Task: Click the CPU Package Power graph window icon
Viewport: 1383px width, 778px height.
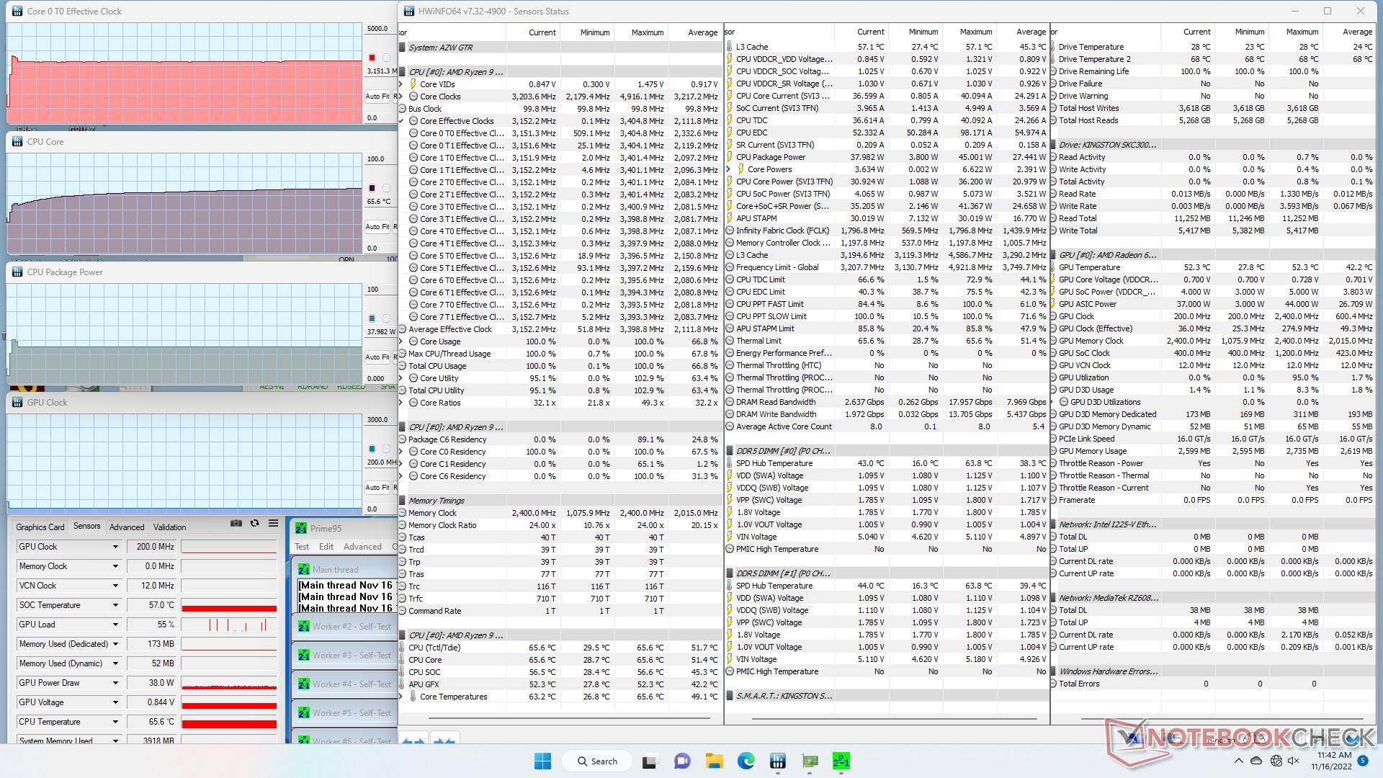Action: [x=17, y=272]
